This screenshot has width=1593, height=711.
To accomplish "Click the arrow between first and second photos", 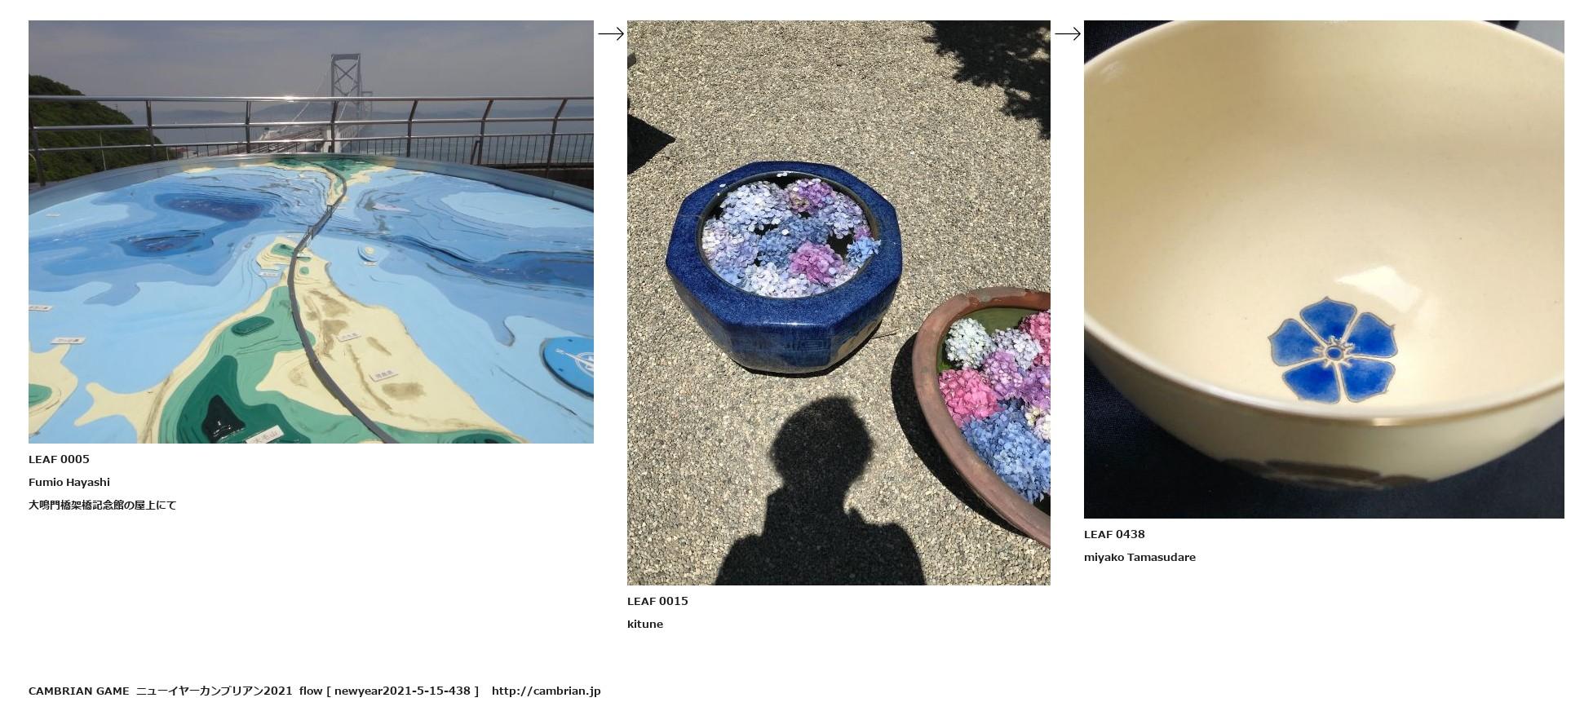I will point(611,33).
